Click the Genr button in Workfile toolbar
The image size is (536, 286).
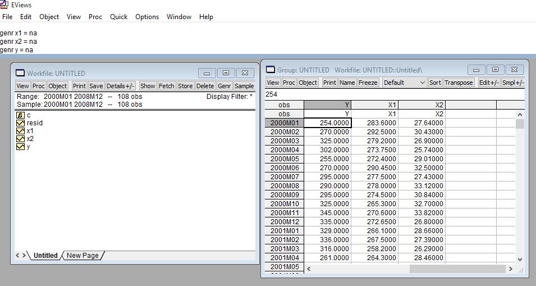point(225,86)
